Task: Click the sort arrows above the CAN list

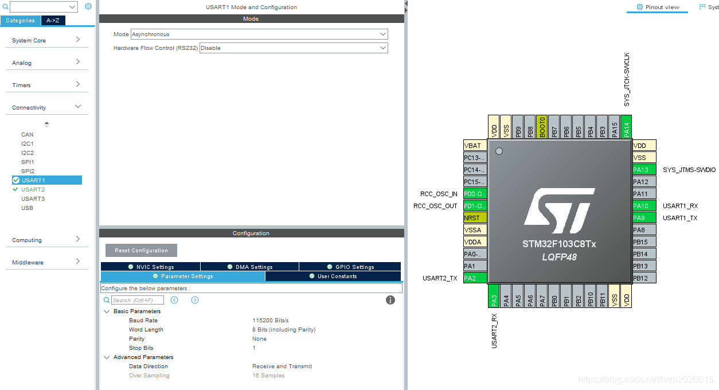Action: pyautogui.click(x=46, y=124)
